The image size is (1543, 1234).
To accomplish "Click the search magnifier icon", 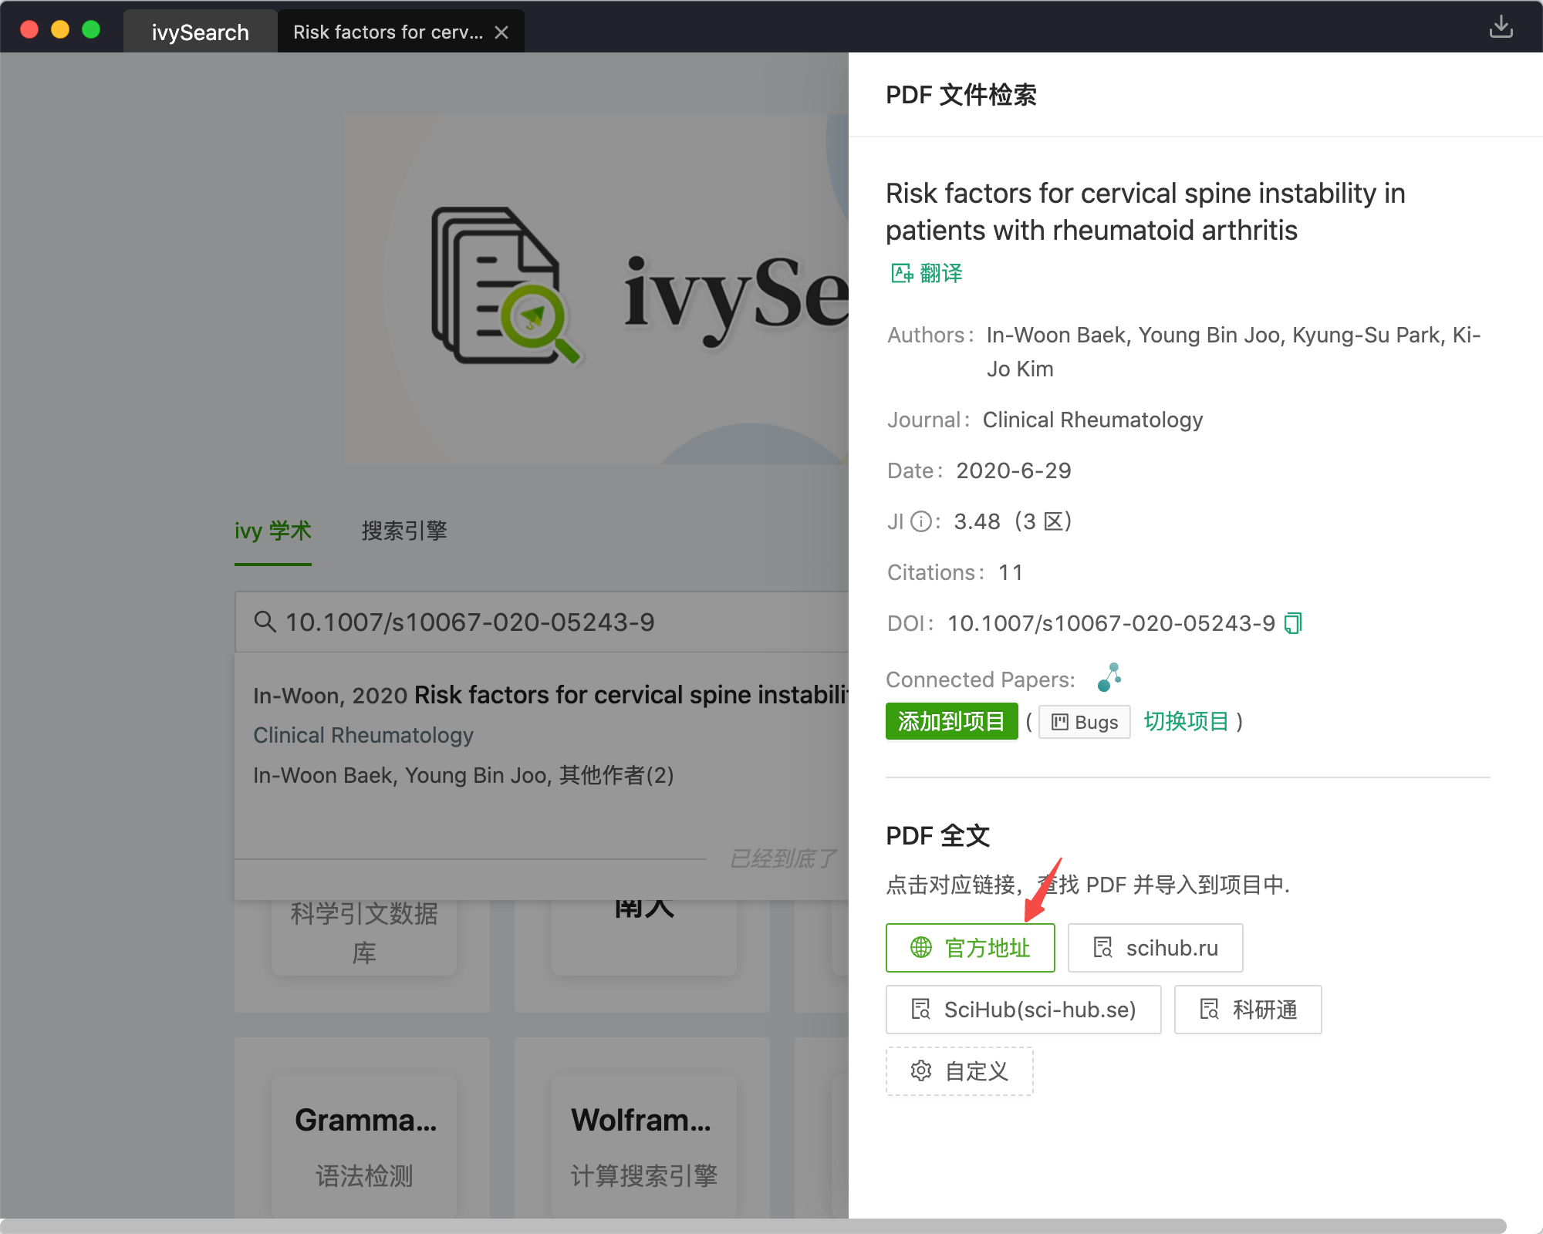I will [265, 622].
